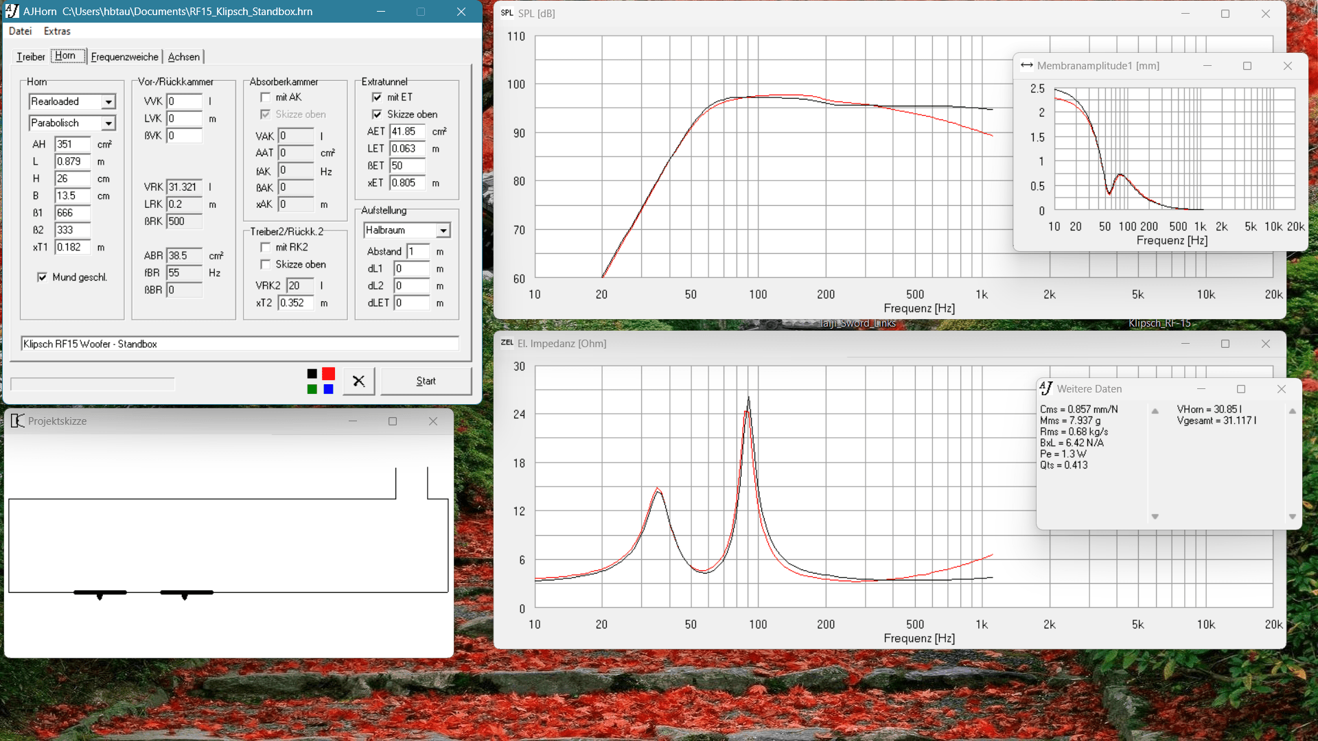The width and height of the screenshot is (1318, 741).
Task: Select the red color swatch
Action: coord(328,373)
